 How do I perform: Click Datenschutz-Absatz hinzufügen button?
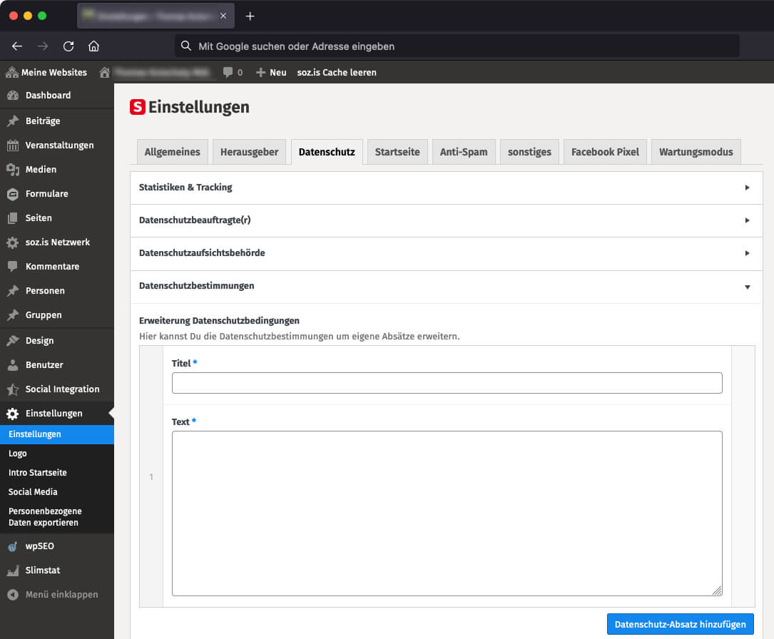click(679, 624)
